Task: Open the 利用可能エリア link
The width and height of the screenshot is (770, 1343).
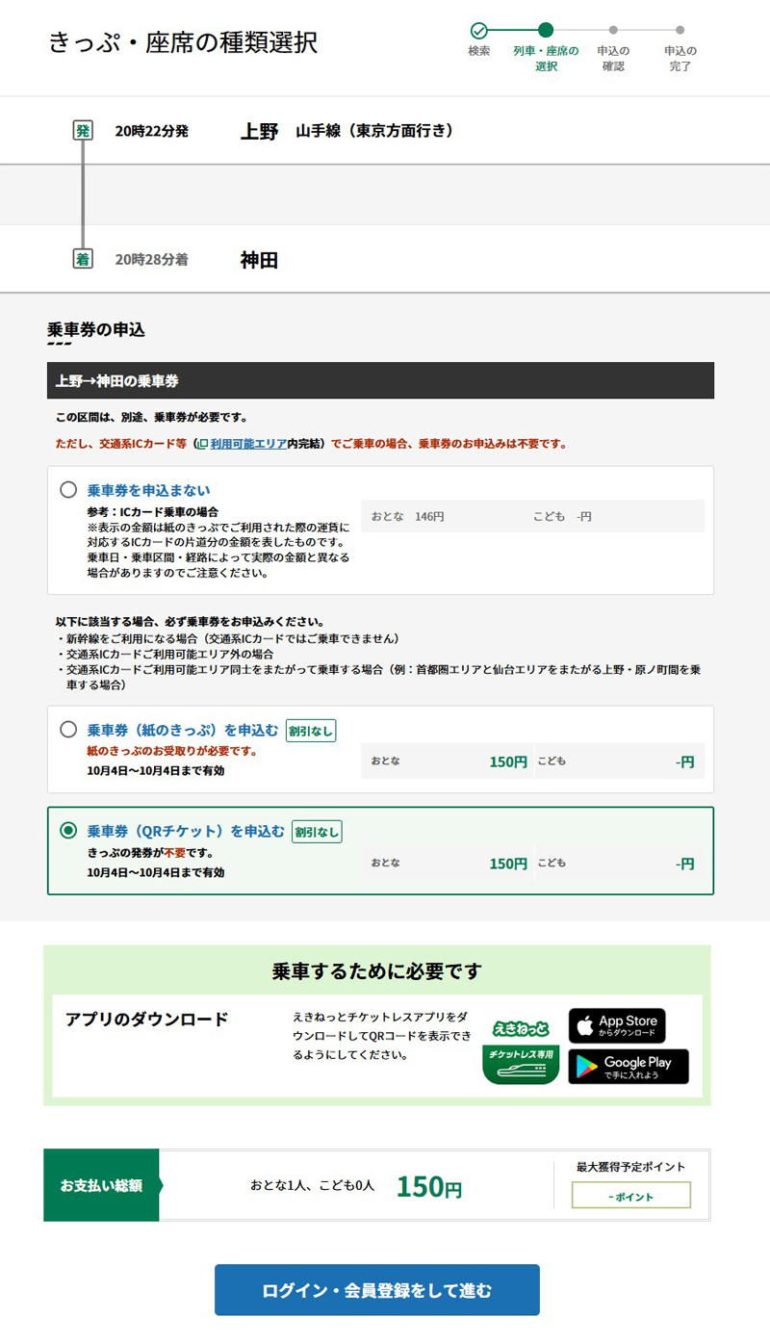Action: click(247, 444)
